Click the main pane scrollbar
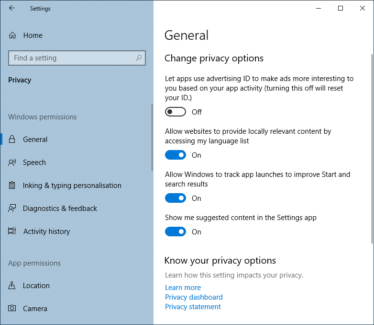This screenshot has width=374, height=325. (x=372, y=149)
